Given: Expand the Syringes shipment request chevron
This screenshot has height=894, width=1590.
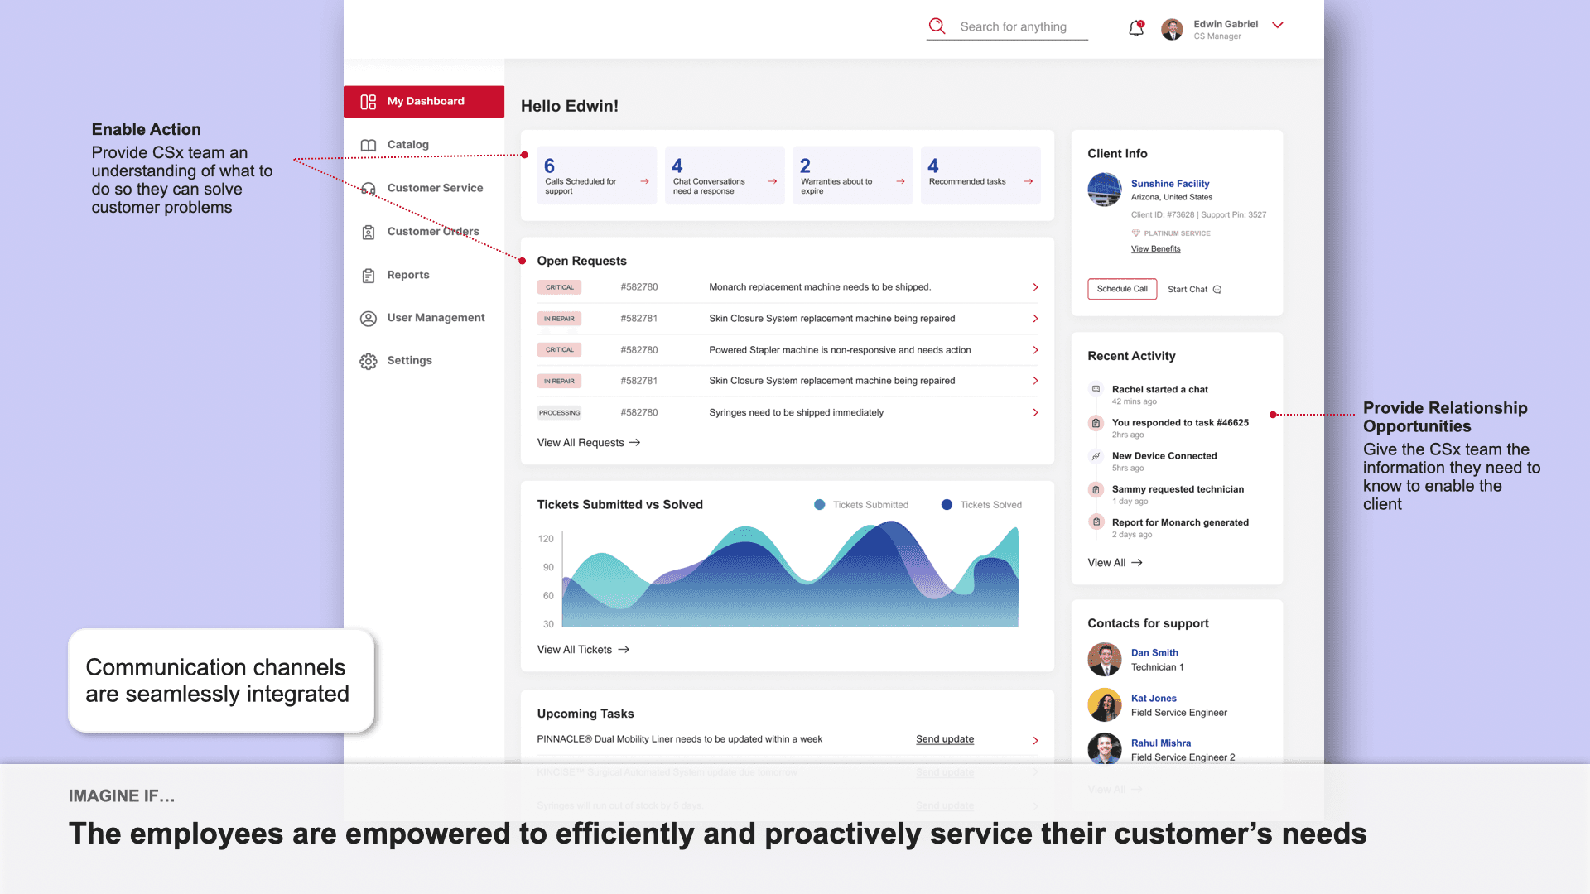Looking at the screenshot, I should pyautogui.click(x=1035, y=412).
